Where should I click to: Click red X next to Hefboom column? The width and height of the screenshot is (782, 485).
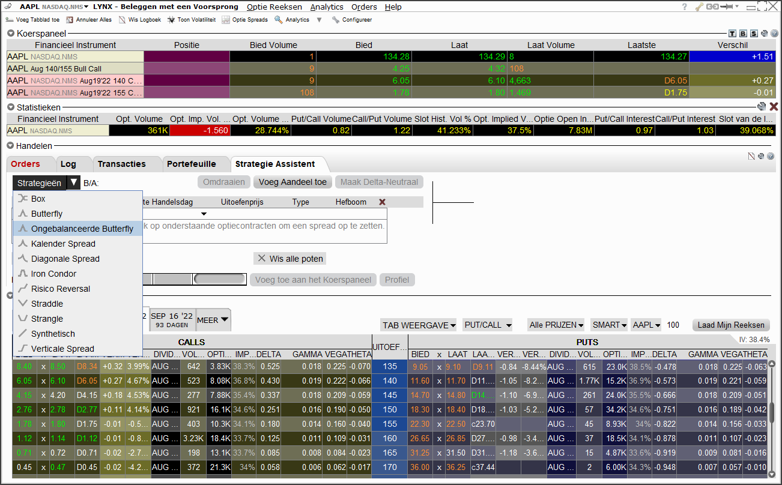382,202
